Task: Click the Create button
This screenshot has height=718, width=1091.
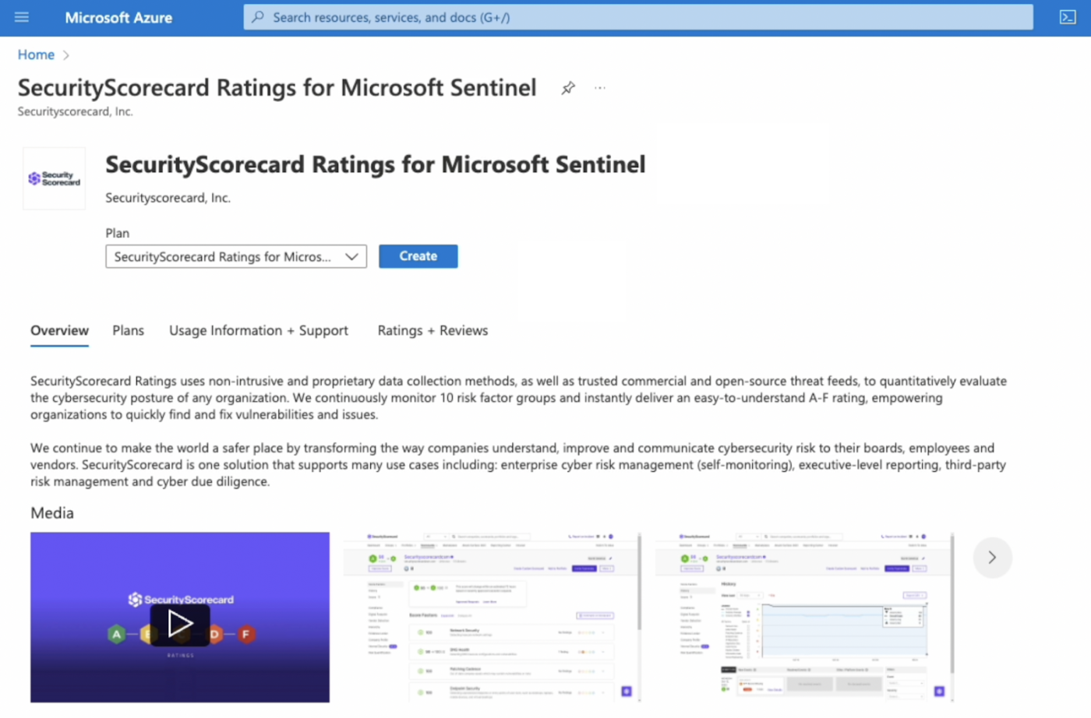Action: 418,256
